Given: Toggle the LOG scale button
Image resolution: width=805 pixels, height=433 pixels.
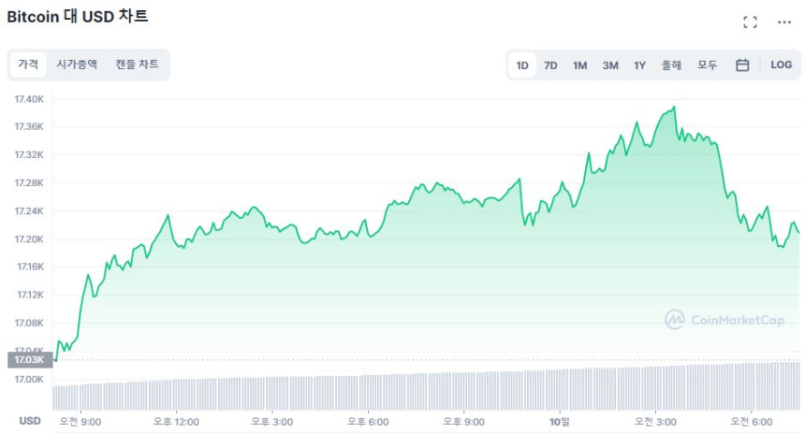Looking at the screenshot, I should (x=782, y=65).
